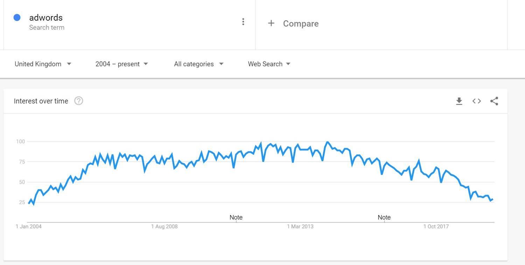Open the embed code icon
Image resolution: width=525 pixels, height=265 pixels.
(477, 101)
